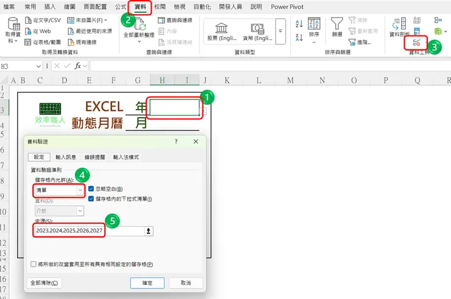This screenshot has width=451, height=299.
Task: Expand the Name Box dropdown showing H3
Action: click(38, 66)
